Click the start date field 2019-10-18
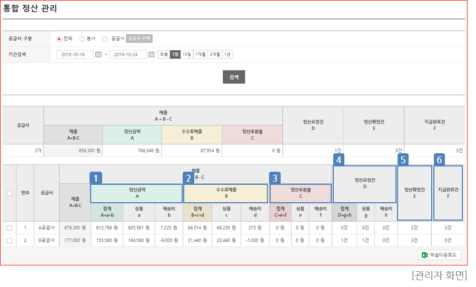476x287 pixels. point(75,54)
